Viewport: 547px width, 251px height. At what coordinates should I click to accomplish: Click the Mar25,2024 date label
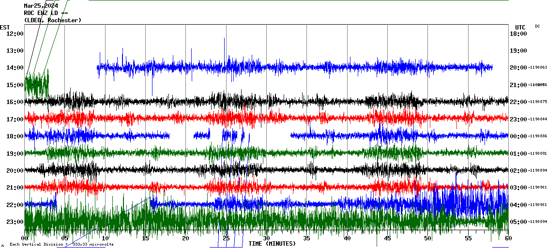[41, 6]
